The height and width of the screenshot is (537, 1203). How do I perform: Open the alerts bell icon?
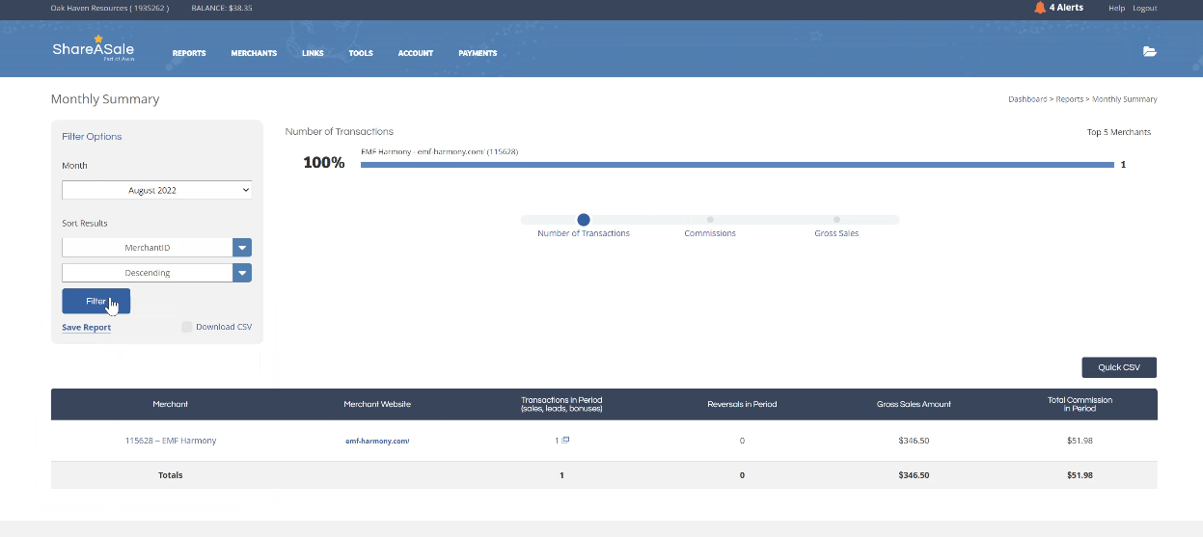1040,8
